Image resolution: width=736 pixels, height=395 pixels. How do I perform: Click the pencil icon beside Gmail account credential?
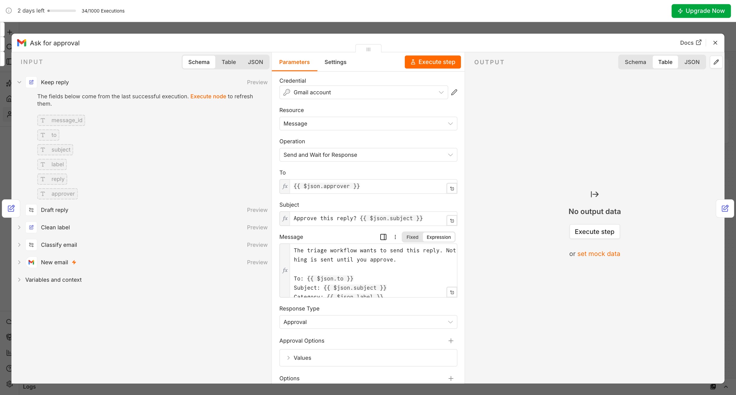(x=454, y=92)
